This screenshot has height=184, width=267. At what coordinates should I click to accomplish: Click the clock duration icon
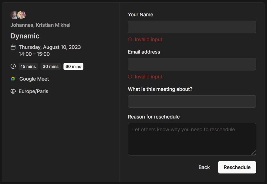(x=13, y=66)
